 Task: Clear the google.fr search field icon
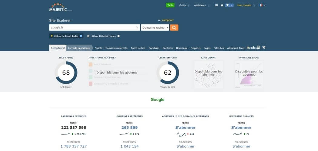coord(137,27)
